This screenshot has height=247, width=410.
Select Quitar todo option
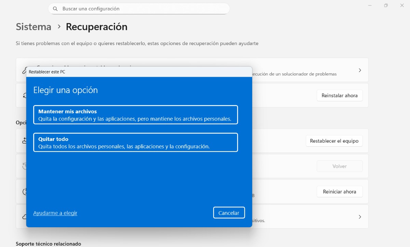[135, 142]
